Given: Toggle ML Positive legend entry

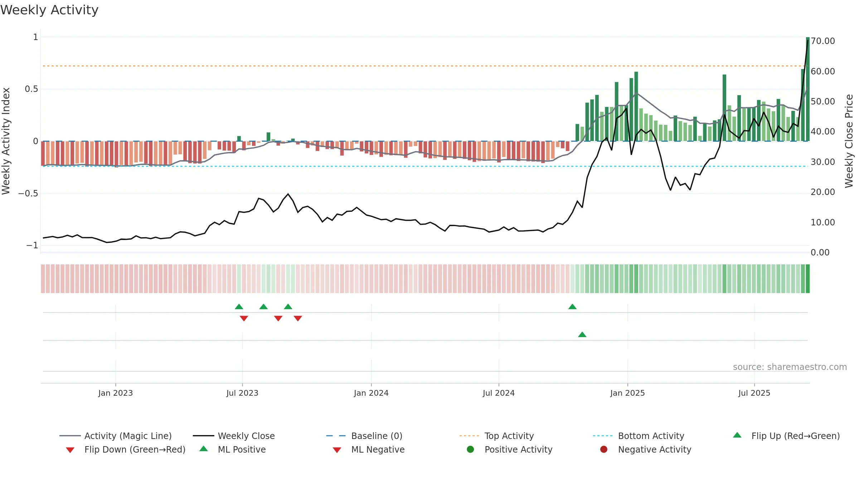Looking at the screenshot, I should click(x=233, y=449).
